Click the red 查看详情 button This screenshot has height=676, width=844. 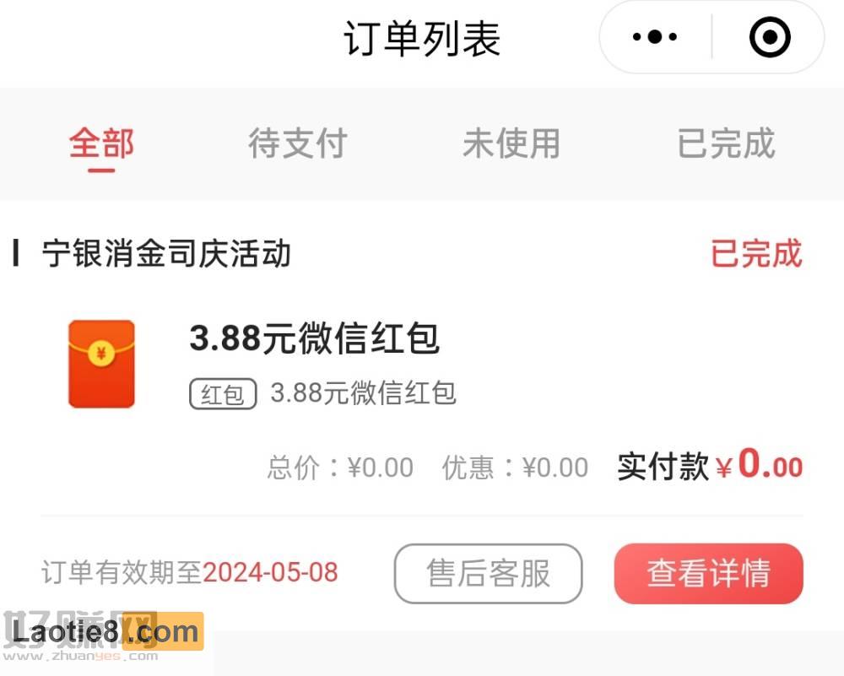click(x=708, y=573)
